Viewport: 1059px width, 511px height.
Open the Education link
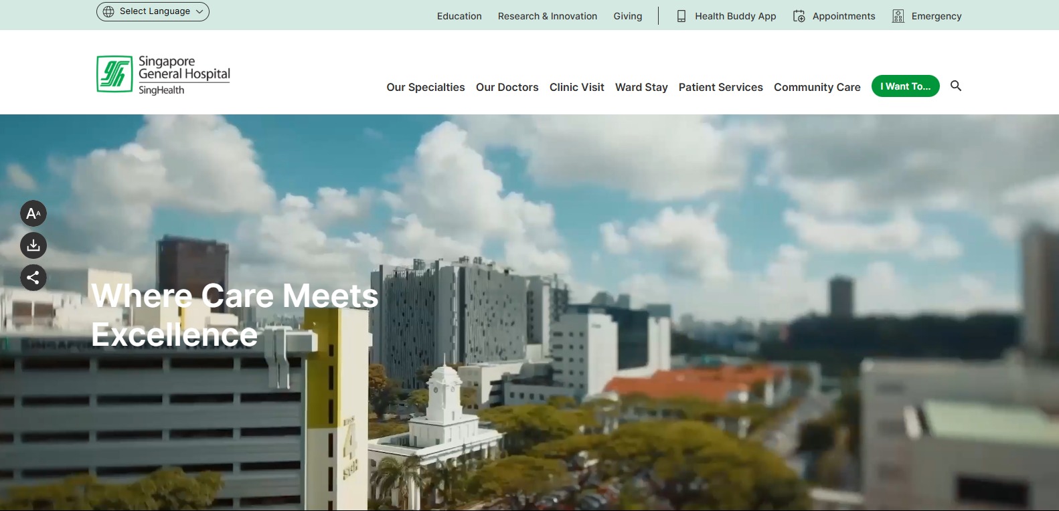point(459,16)
